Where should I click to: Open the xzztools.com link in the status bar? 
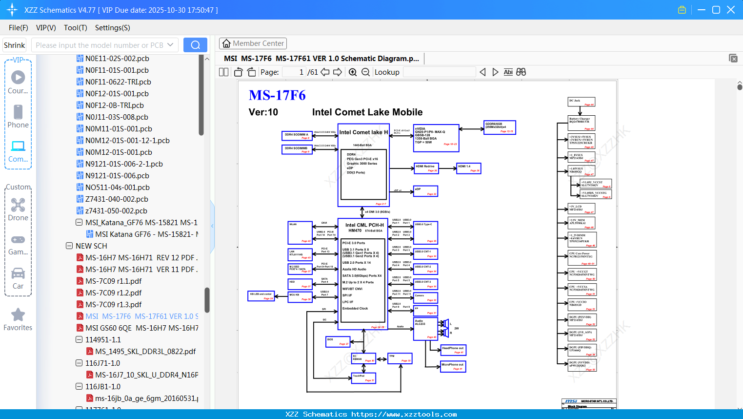(404, 414)
